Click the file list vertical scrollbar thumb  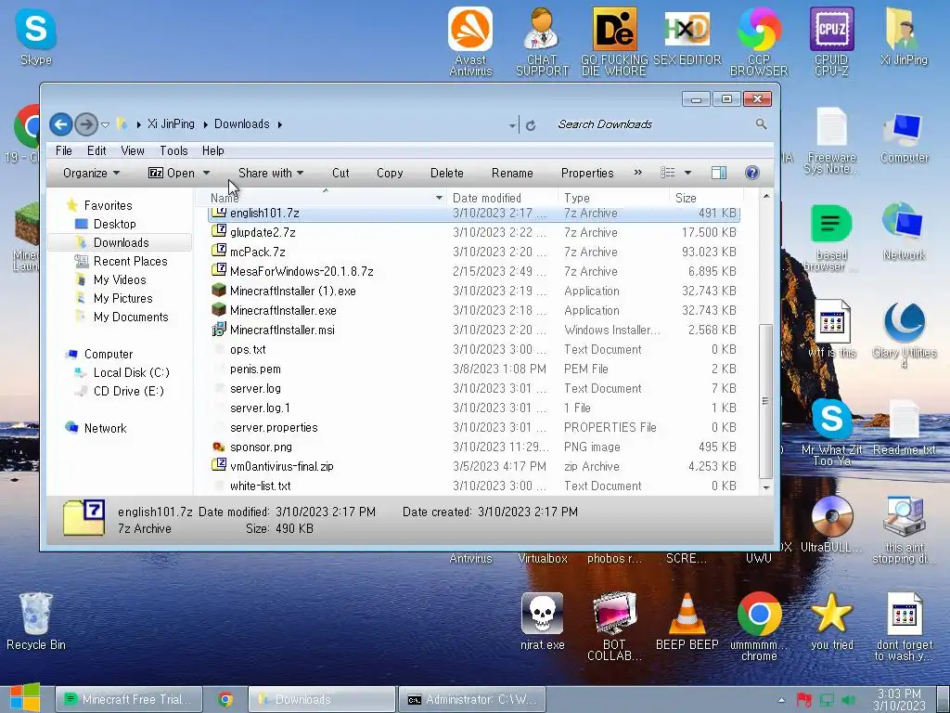[765, 401]
